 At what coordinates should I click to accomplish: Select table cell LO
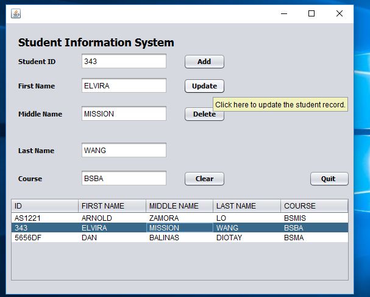[x=247, y=218]
